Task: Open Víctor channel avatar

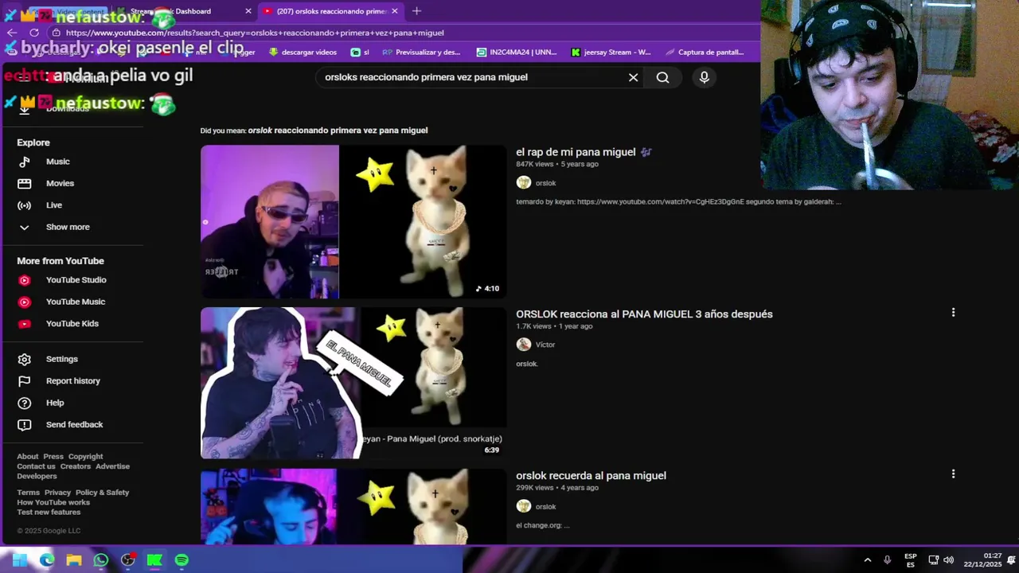Action: [x=523, y=345]
